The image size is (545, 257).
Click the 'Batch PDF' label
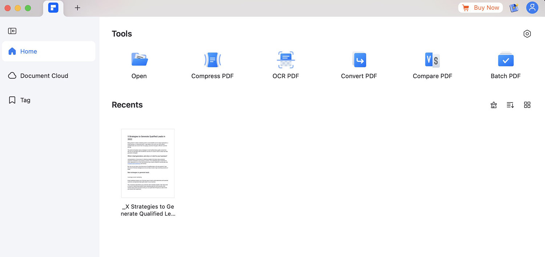point(506,76)
